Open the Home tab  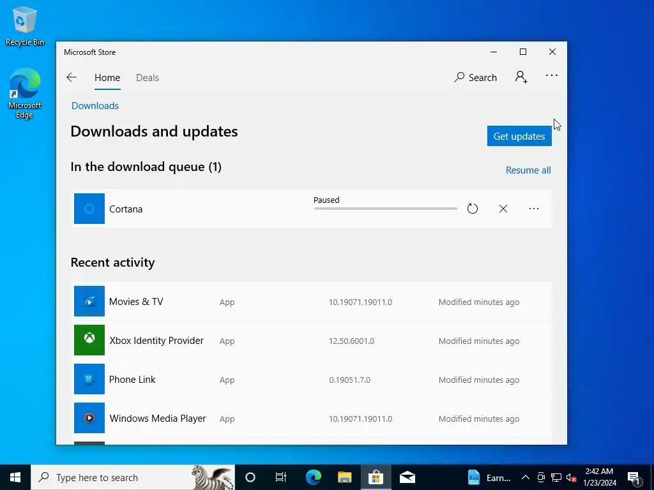(x=107, y=78)
